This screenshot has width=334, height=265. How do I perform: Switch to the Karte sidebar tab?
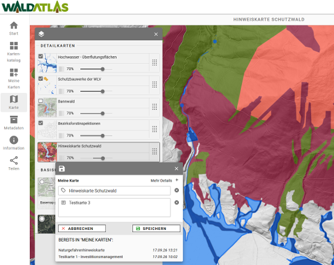[x=13, y=102]
